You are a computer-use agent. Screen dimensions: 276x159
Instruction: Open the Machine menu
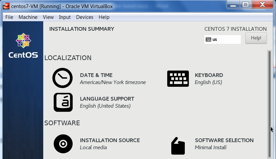click(28, 17)
